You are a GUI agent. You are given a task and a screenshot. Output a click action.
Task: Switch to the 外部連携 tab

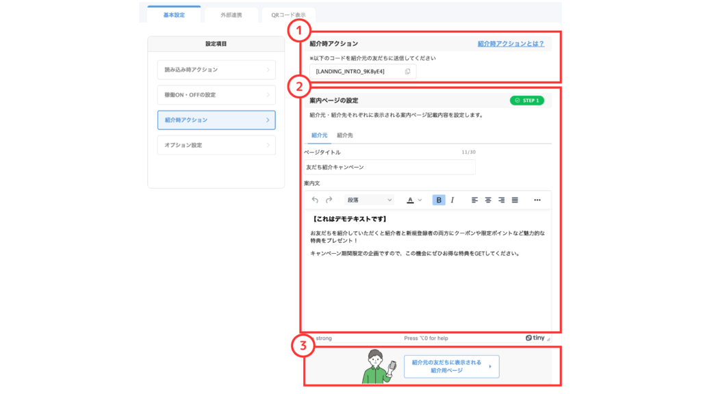pos(231,15)
